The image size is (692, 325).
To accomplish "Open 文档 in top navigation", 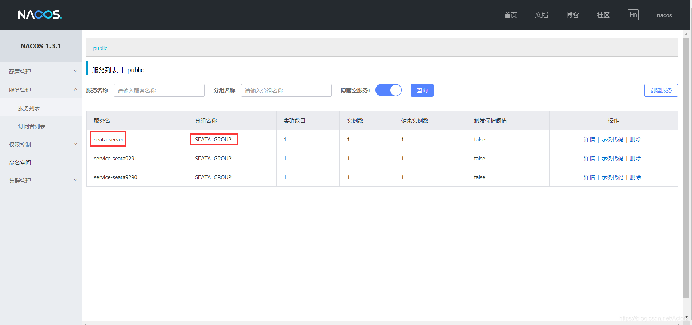I will (x=542, y=15).
